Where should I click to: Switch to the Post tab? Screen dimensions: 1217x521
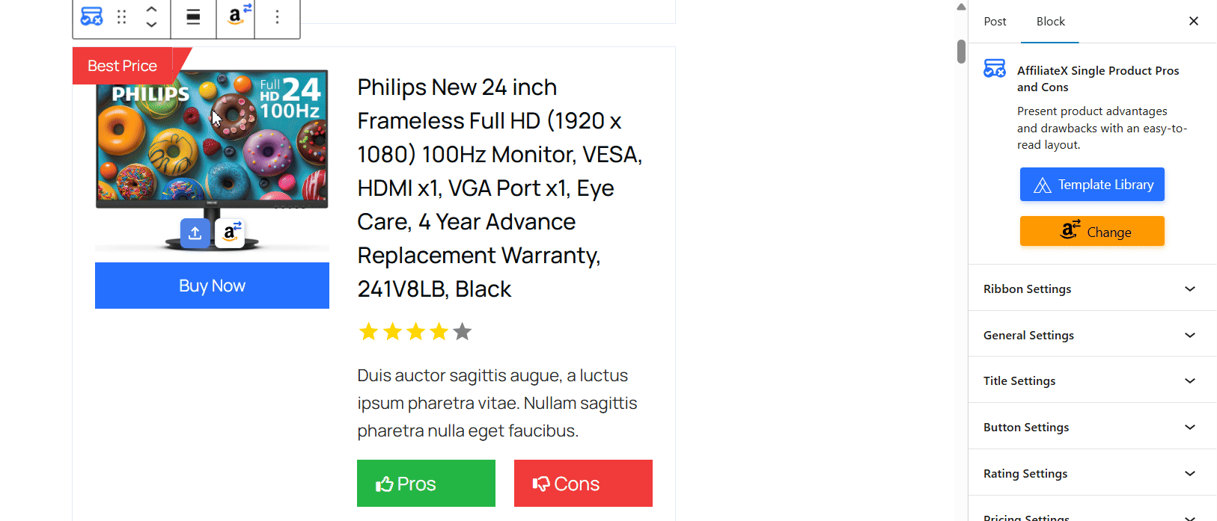coord(995,22)
